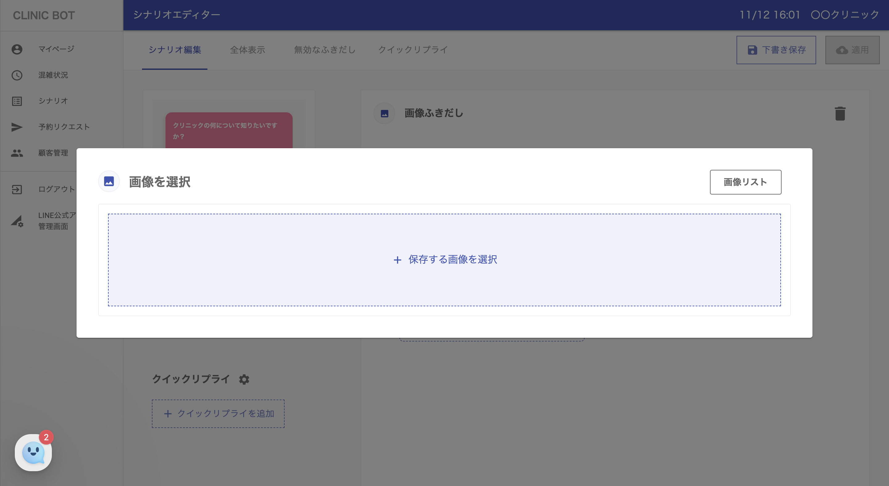This screenshot has width=889, height=486.
Task: Click the scenario list icon in sidebar
Action: 17,101
